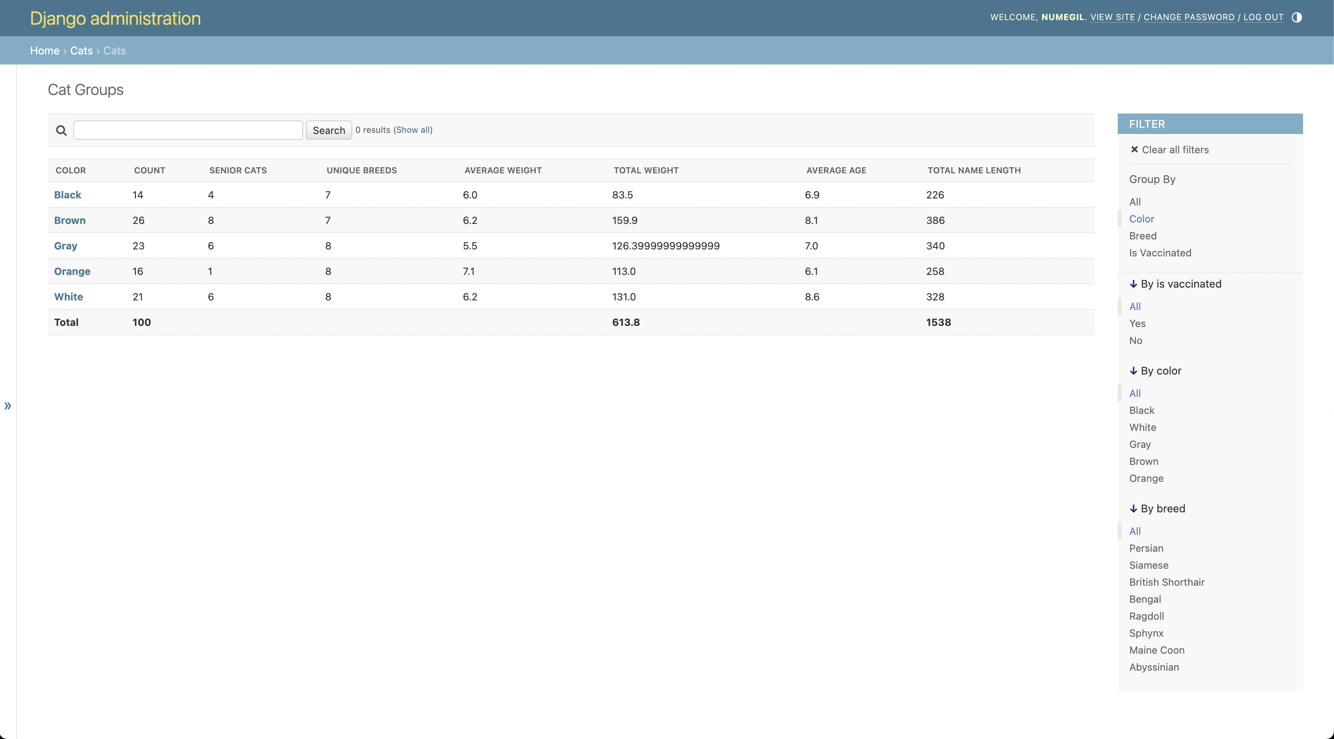Click the Total row's 613.8 value
The width and height of the screenshot is (1334, 739).
pos(626,322)
